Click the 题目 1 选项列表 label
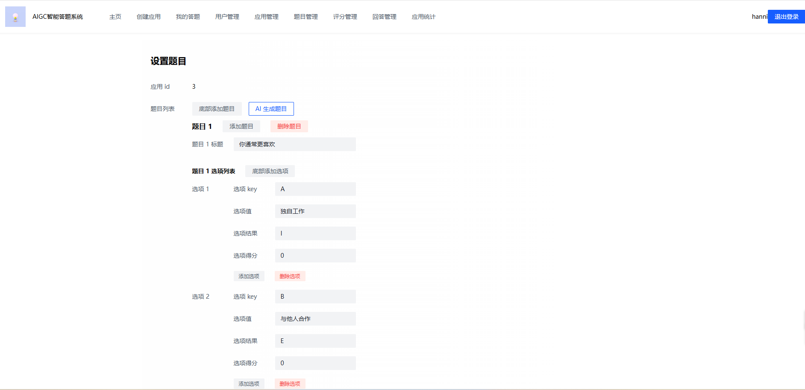This screenshot has height=390, width=805. point(214,171)
